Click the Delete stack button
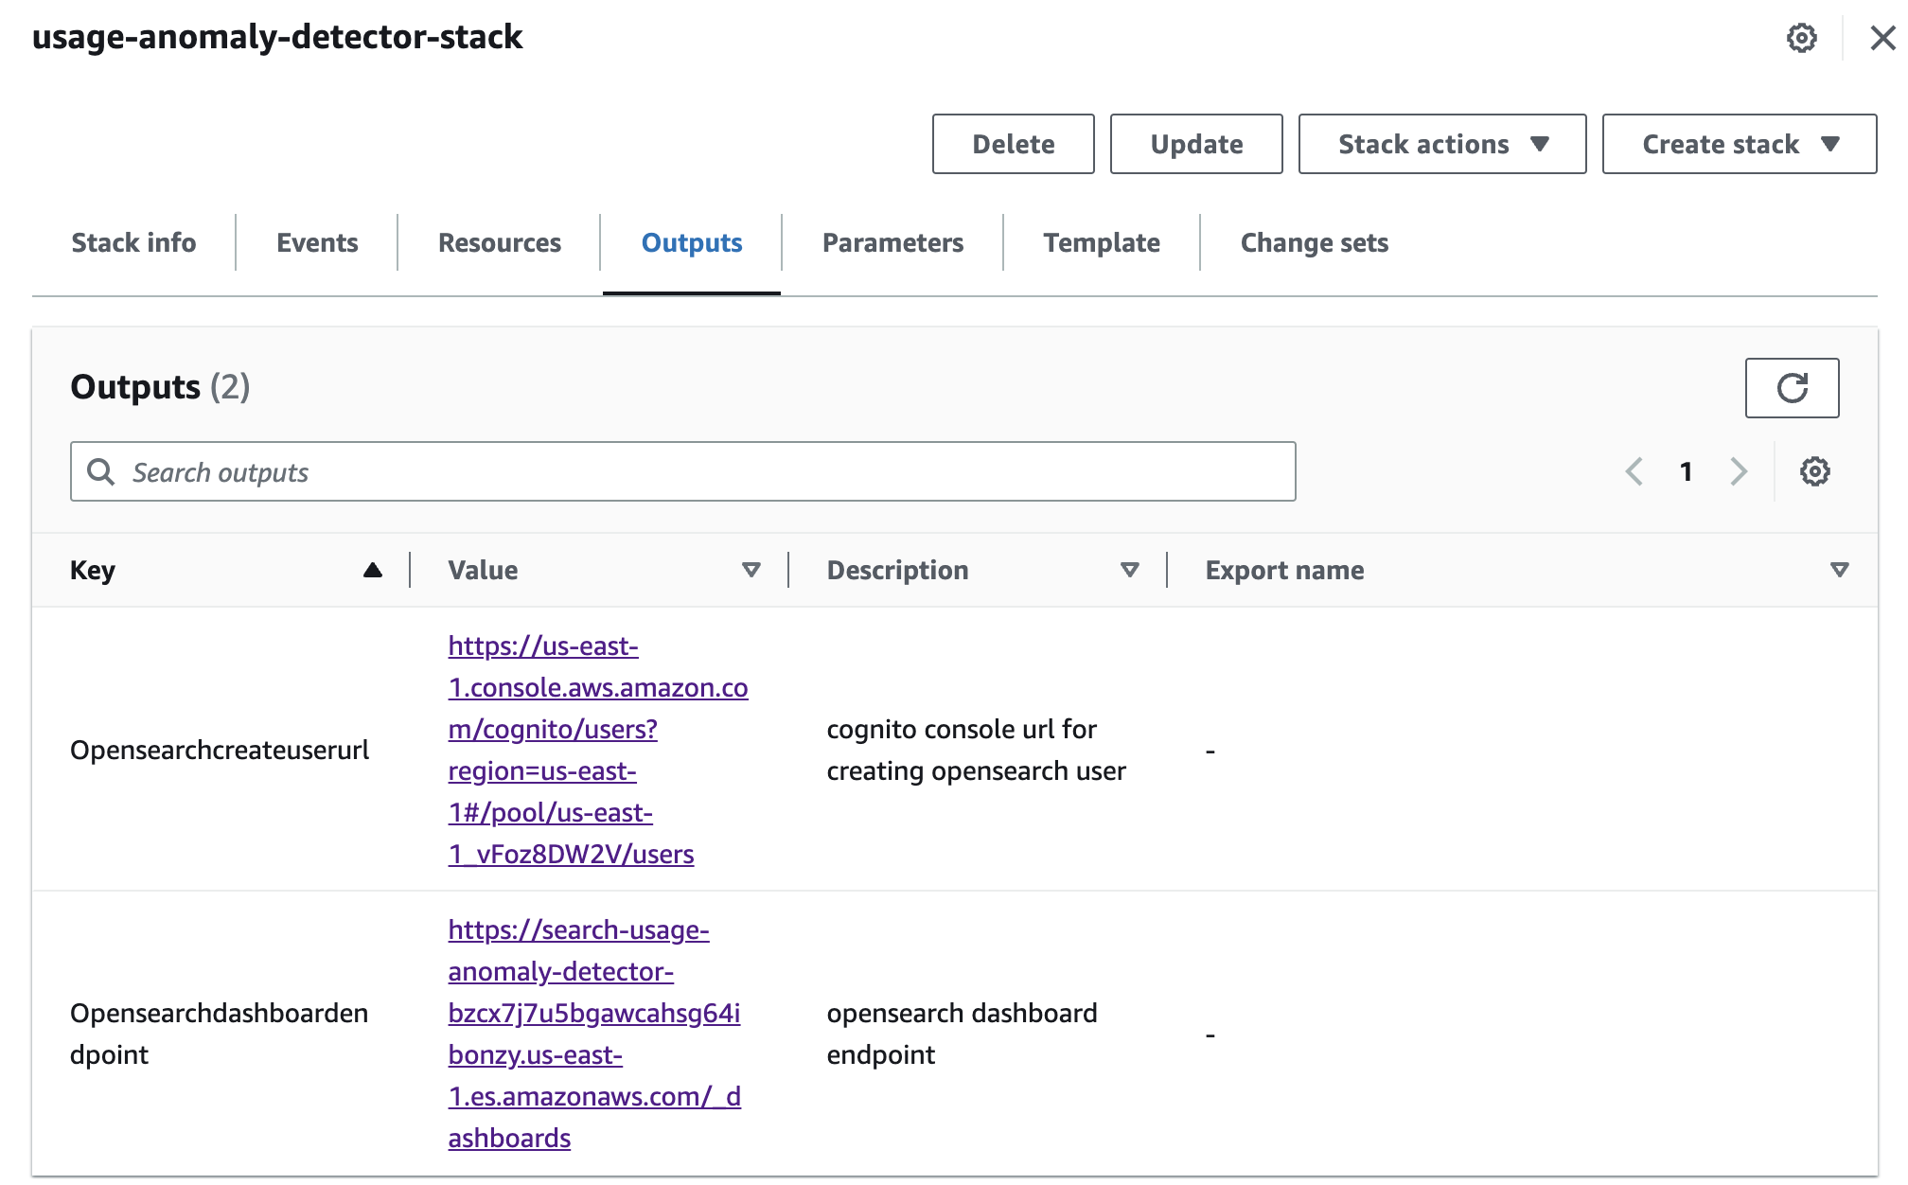 [x=1013, y=142]
